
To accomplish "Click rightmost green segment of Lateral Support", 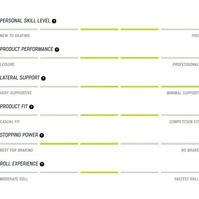I will 180,87.
